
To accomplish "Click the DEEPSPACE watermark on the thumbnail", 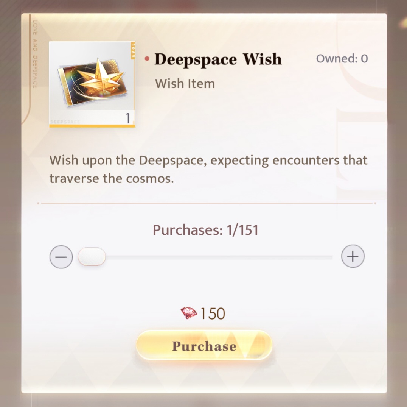I will click(65, 122).
